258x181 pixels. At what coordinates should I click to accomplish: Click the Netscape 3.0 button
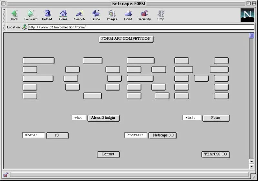click(162, 136)
